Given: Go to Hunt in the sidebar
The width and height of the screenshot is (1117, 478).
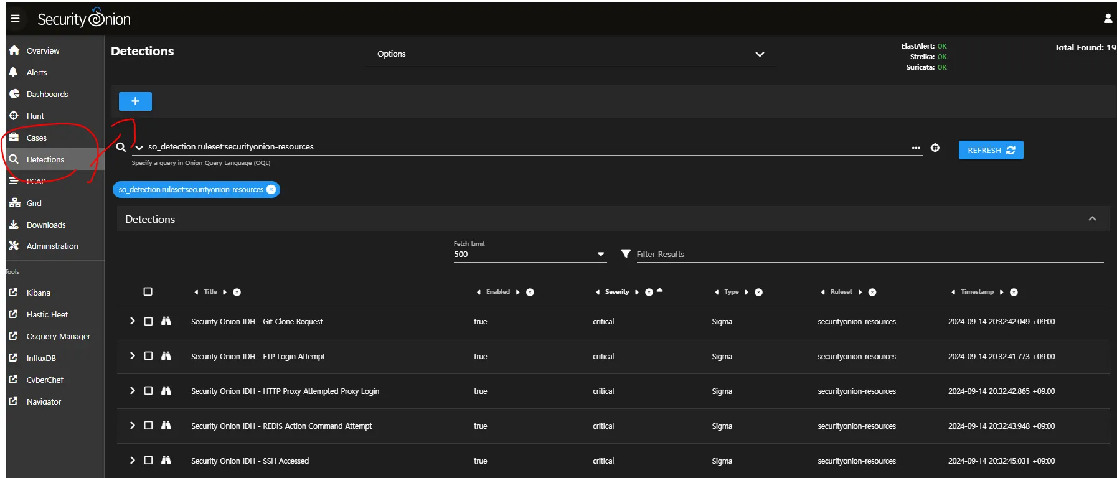Looking at the screenshot, I should point(35,116).
